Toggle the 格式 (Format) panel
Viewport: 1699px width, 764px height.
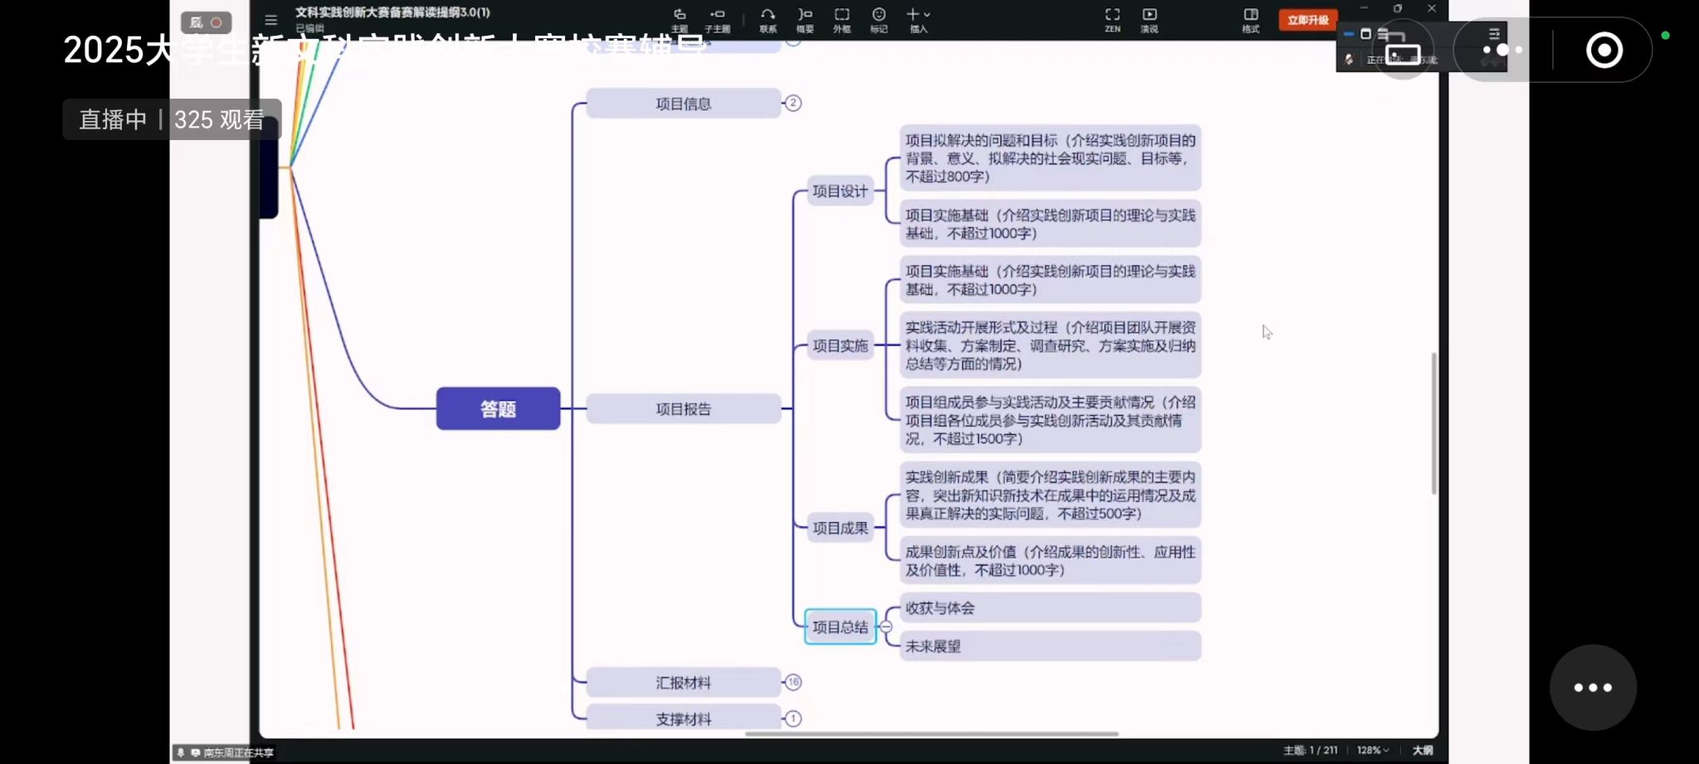(x=1250, y=18)
